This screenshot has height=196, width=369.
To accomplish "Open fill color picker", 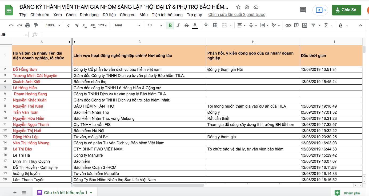I will 206,25.
